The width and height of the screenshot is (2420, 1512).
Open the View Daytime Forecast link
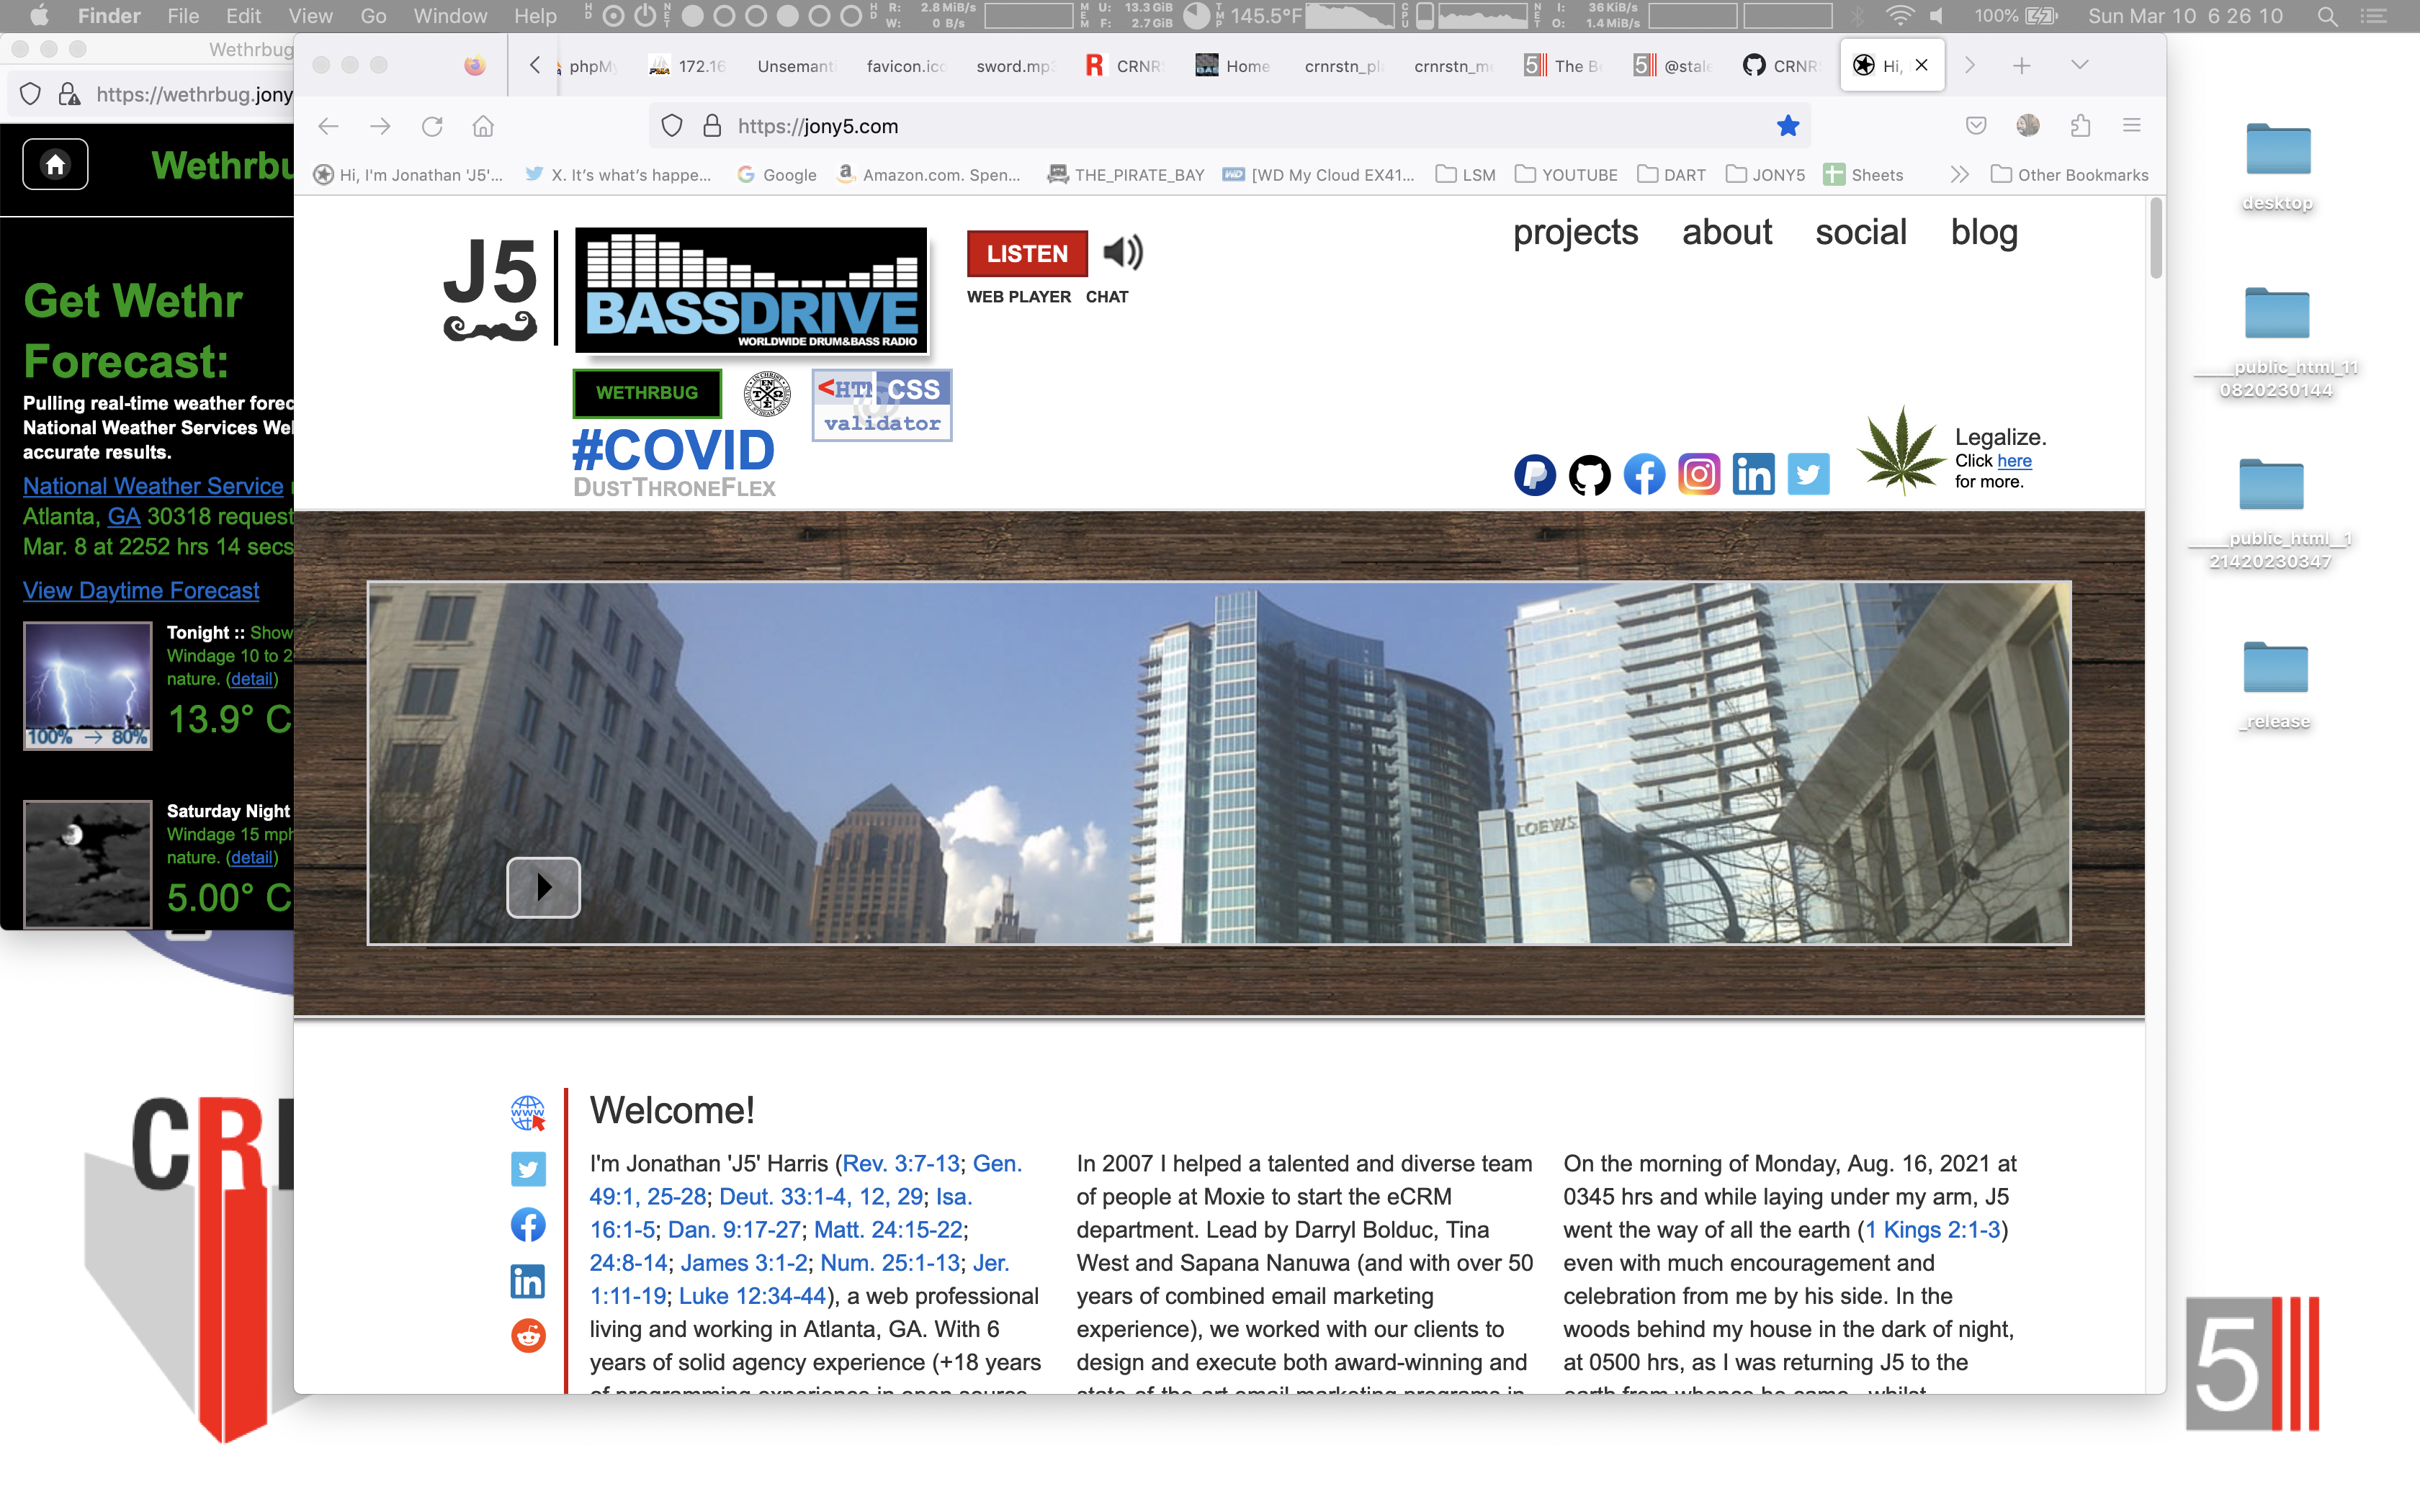[x=141, y=590]
